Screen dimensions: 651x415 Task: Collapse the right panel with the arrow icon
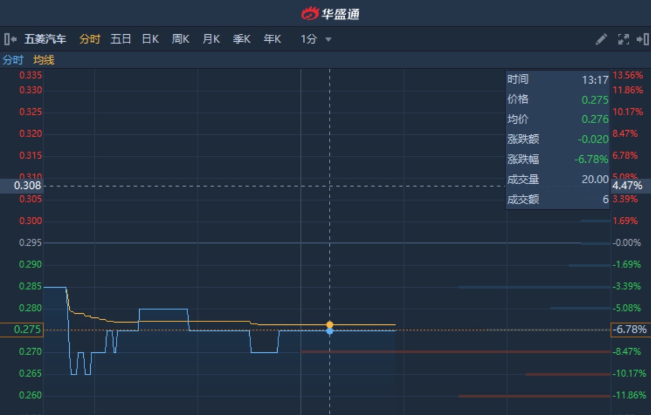coord(643,40)
